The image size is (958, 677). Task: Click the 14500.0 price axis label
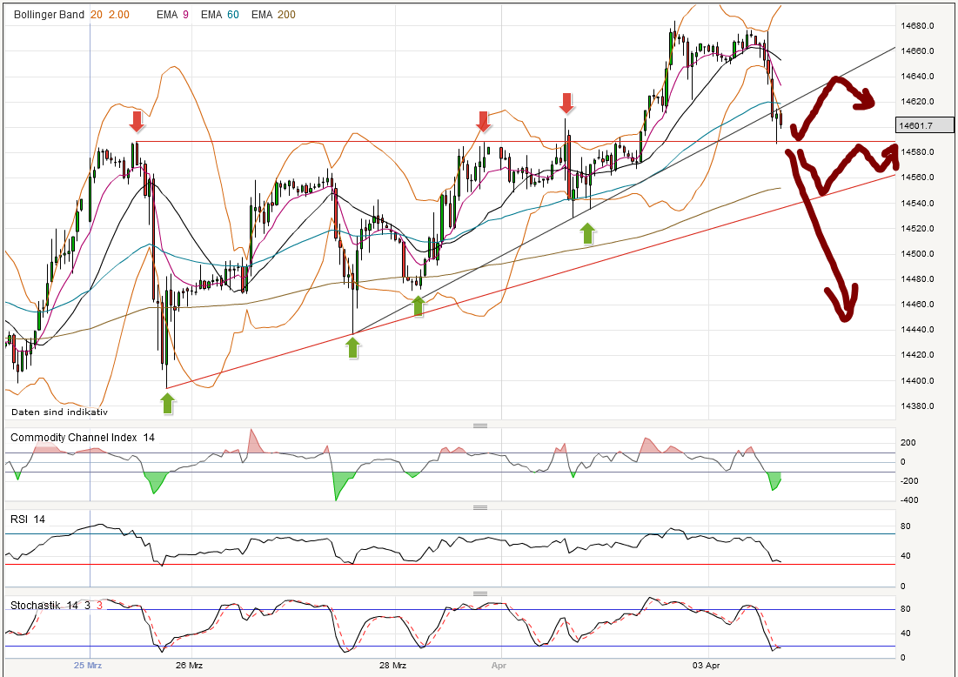point(918,253)
